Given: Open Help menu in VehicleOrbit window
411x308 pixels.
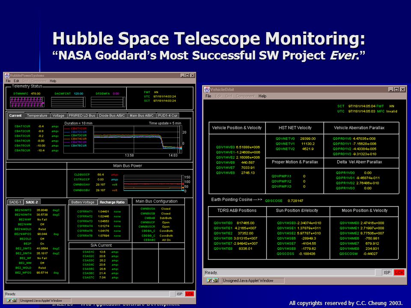Looking at the screenshot, I should pyautogui.click(x=262, y=96).
